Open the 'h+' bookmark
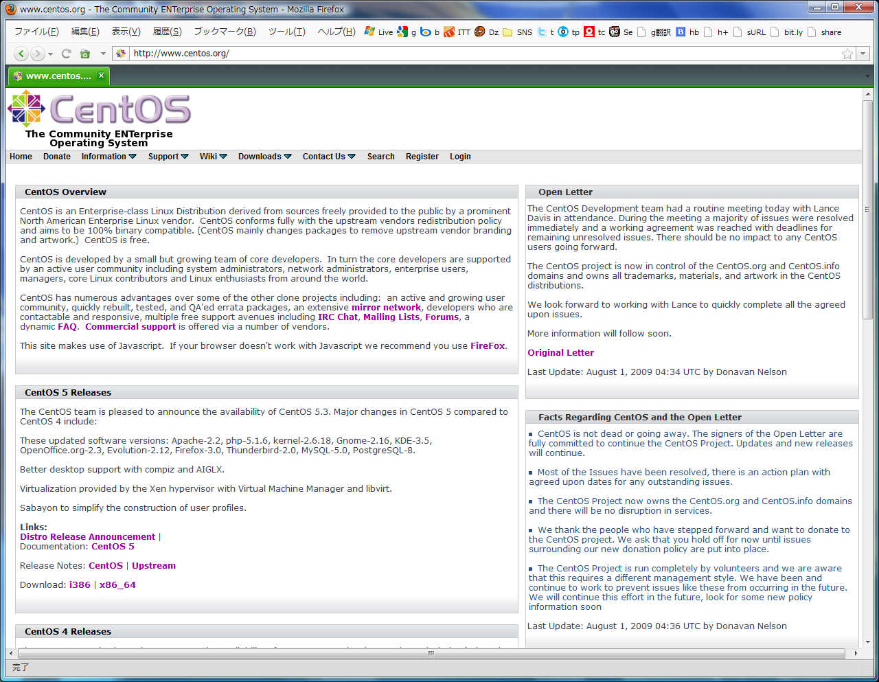 pyautogui.click(x=716, y=32)
